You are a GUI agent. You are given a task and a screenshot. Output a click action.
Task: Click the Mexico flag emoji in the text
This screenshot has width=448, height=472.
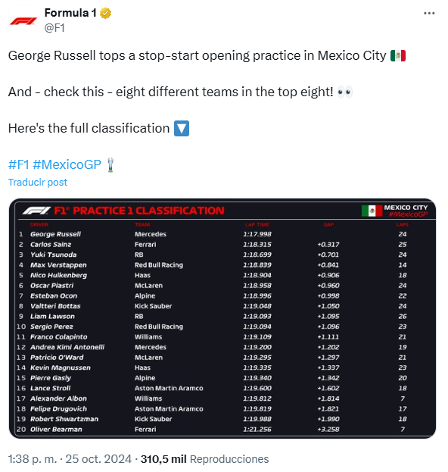pos(398,56)
